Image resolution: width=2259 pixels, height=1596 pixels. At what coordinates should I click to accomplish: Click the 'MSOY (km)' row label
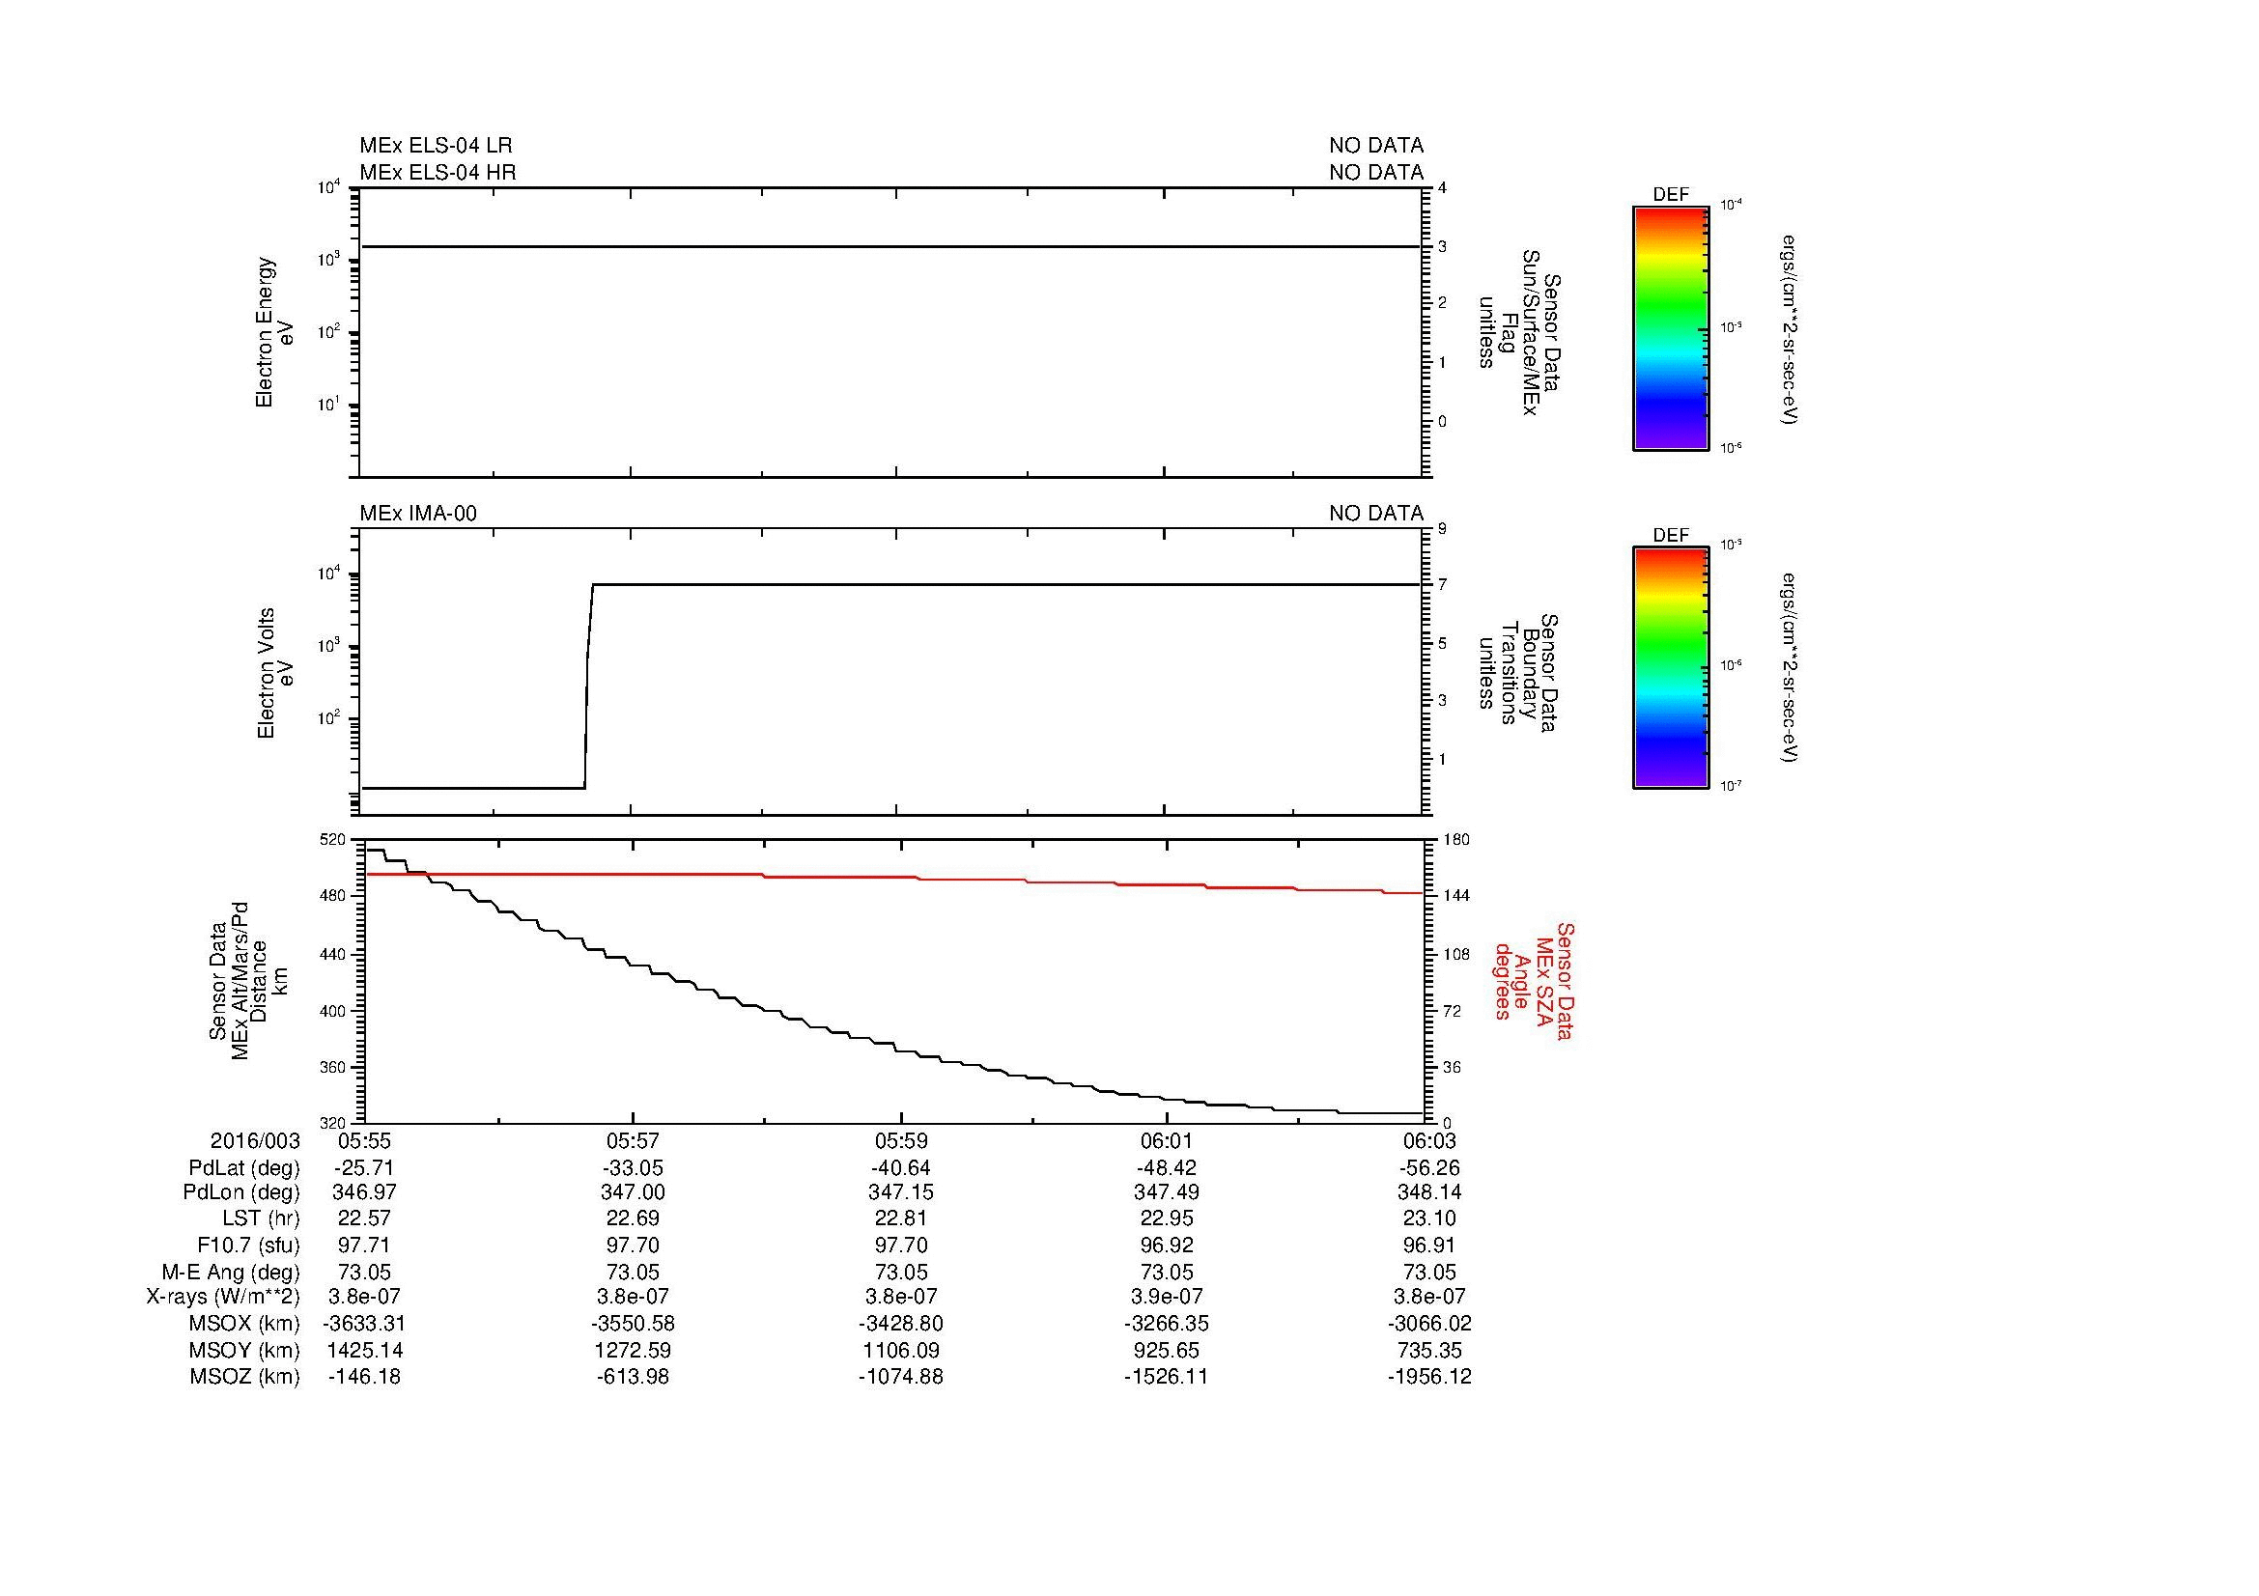(245, 1350)
